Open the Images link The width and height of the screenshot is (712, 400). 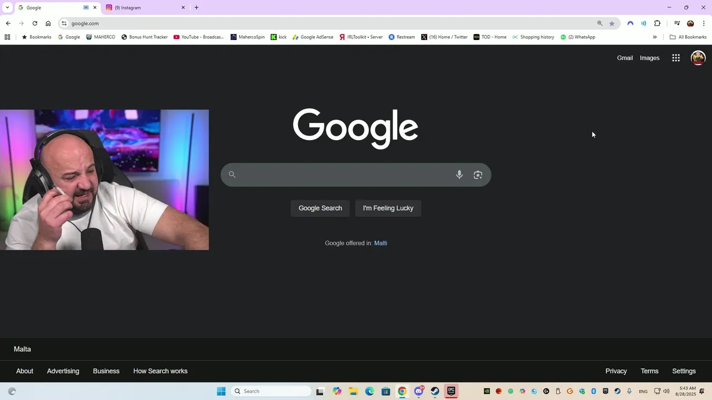tap(650, 58)
